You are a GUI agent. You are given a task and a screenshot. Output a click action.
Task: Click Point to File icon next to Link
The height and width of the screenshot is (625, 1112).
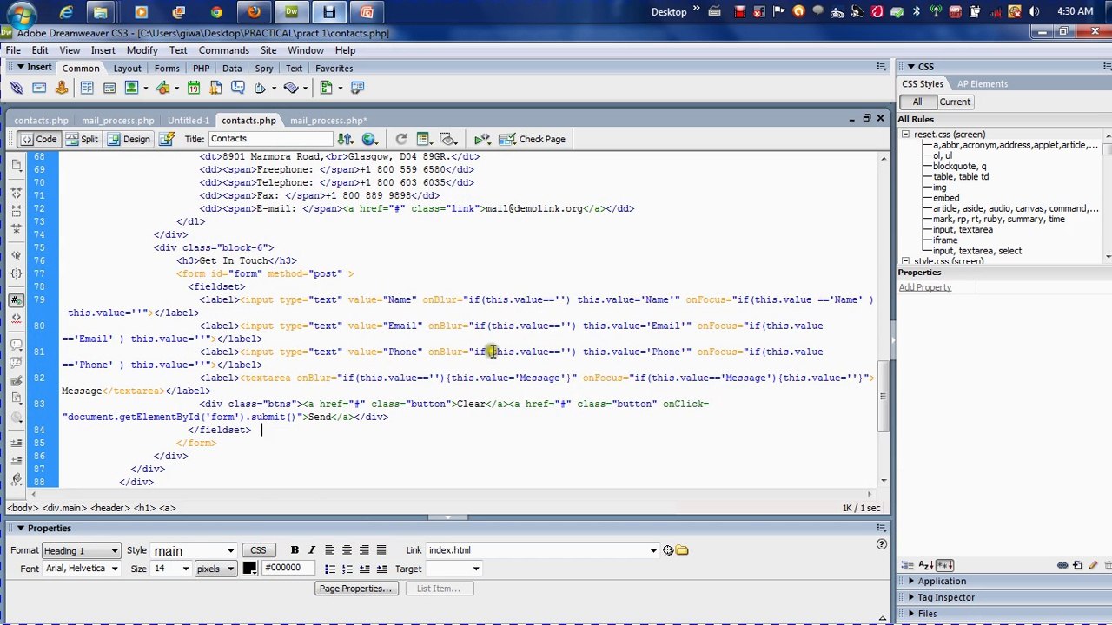coord(668,550)
